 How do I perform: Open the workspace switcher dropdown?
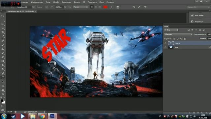(198, 7)
